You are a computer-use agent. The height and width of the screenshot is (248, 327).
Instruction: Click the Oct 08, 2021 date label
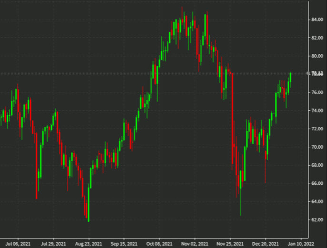[159, 244]
